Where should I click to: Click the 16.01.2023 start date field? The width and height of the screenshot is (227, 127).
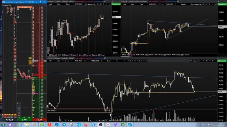tap(153, 4)
